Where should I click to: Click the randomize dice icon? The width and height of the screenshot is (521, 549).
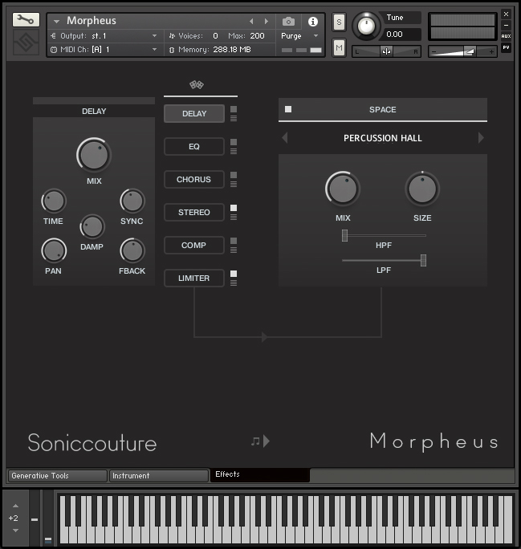[197, 84]
